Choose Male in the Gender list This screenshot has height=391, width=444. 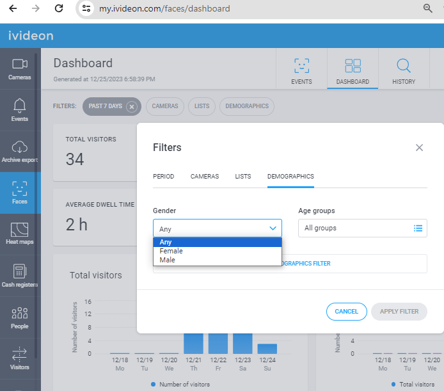217,260
